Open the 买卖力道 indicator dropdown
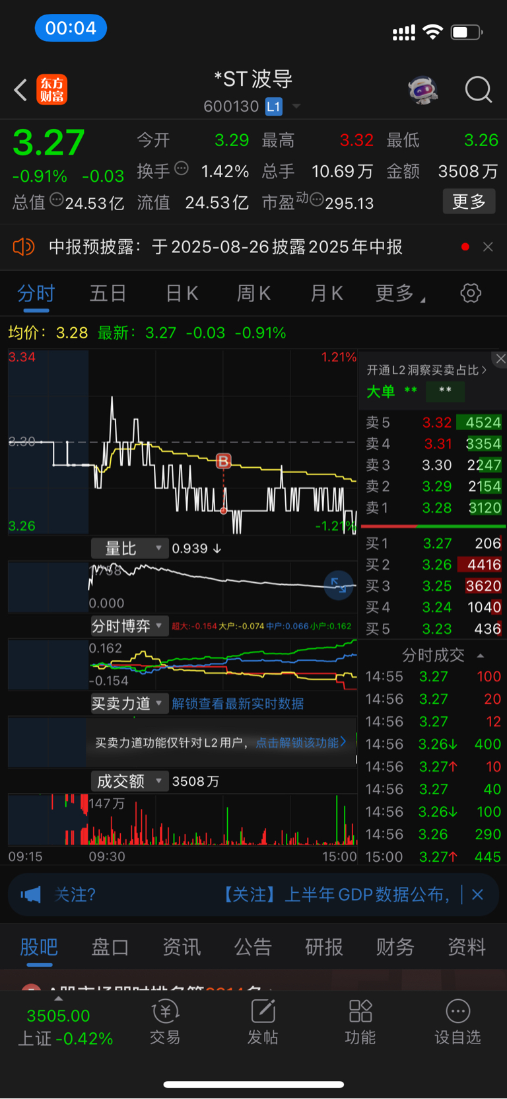The image size is (507, 1099). point(129,704)
